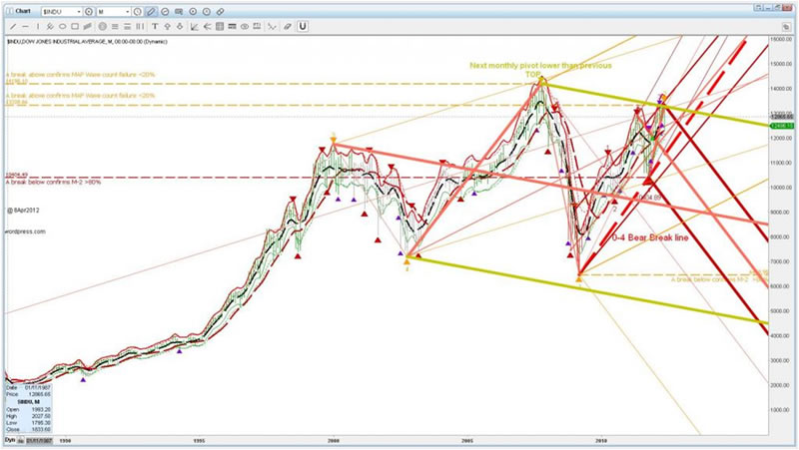The width and height of the screenshot is (799, 450).
Task: Click the up arrow marker tool
Action: pyautogui.click(x=168, y=25)
